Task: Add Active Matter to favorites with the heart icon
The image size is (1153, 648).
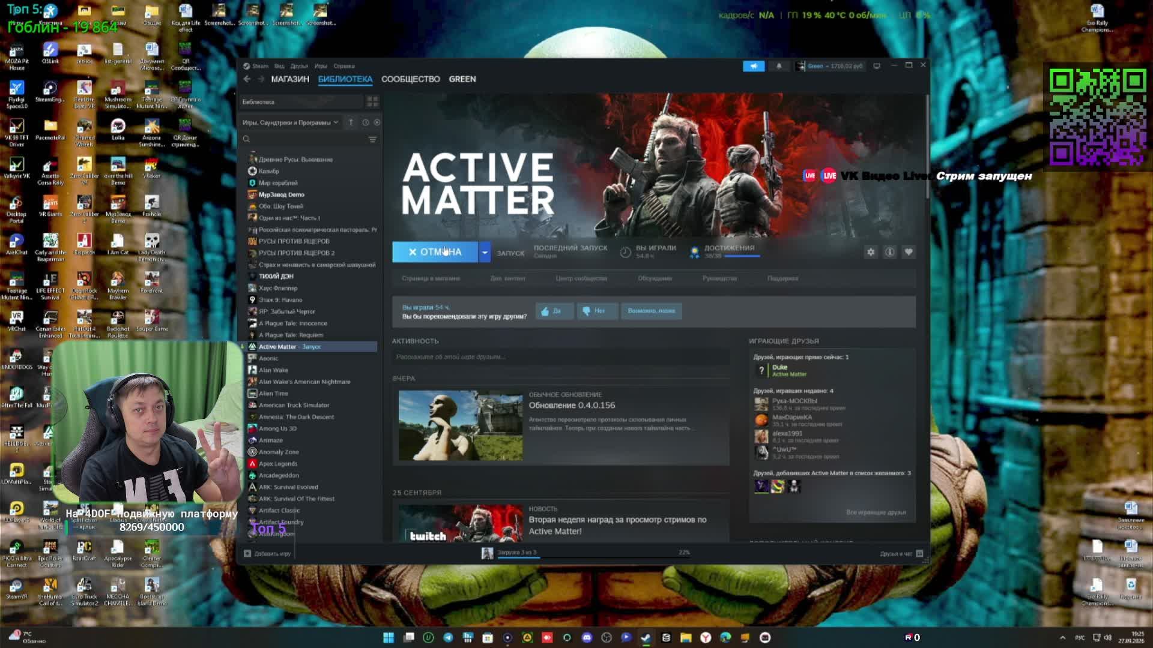Action: pyautogui.click(x=909, y=252)
